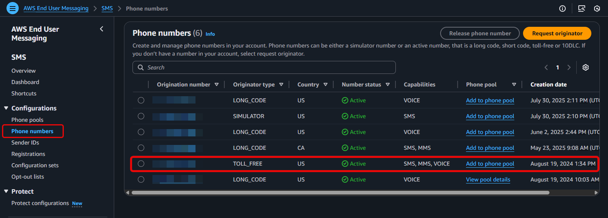Screen dimensions: 608x218
Task: Click page number 1 in pagination
Action: [x=558, y=67]
